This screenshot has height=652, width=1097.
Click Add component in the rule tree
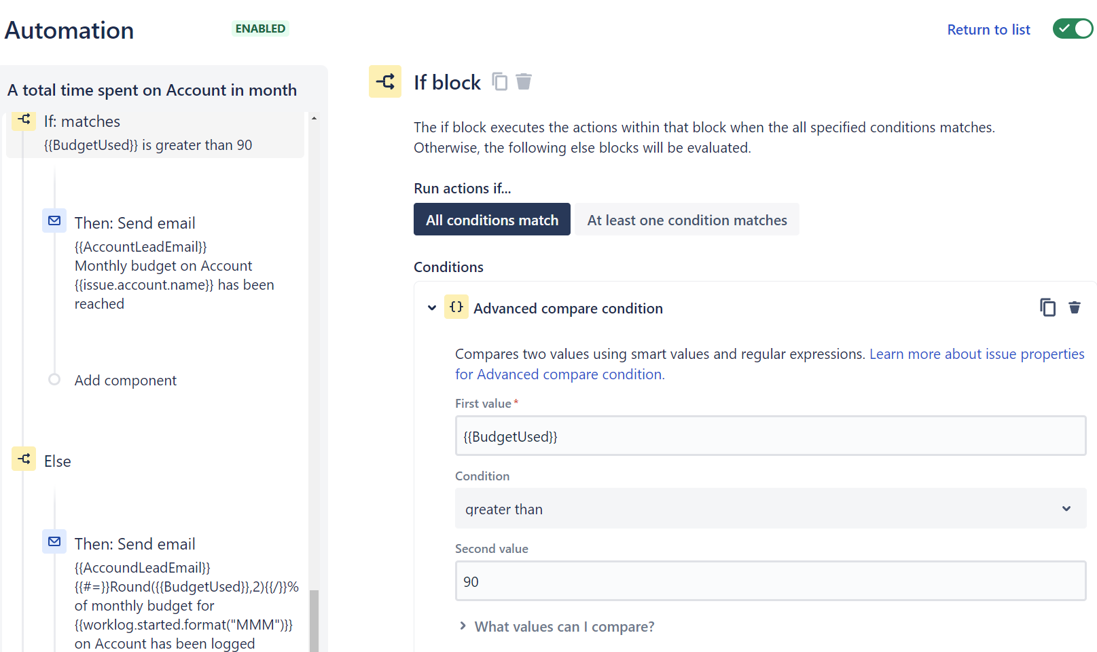[125, 381]
